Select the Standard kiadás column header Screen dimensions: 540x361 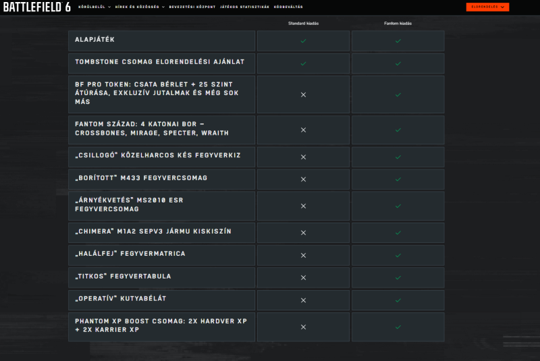(303, 24)
